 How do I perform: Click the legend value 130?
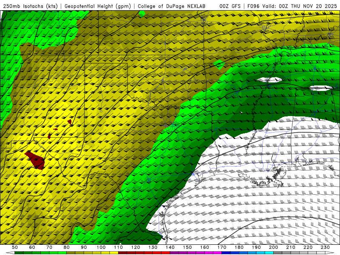[x=153, y=247]
